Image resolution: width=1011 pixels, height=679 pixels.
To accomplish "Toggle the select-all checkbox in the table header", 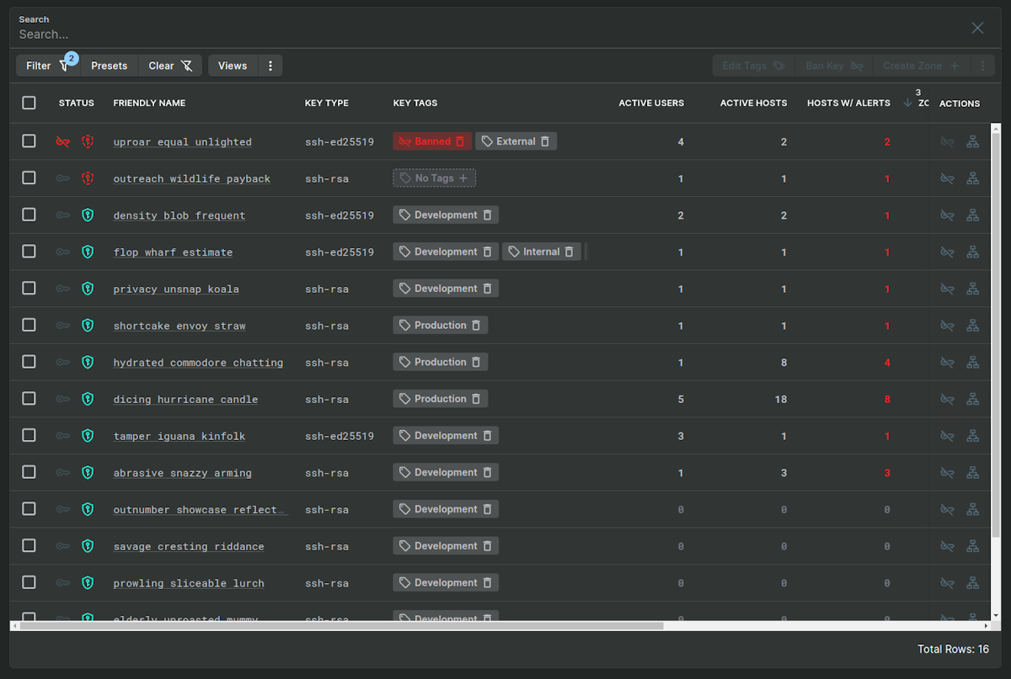I will point(29,102).
